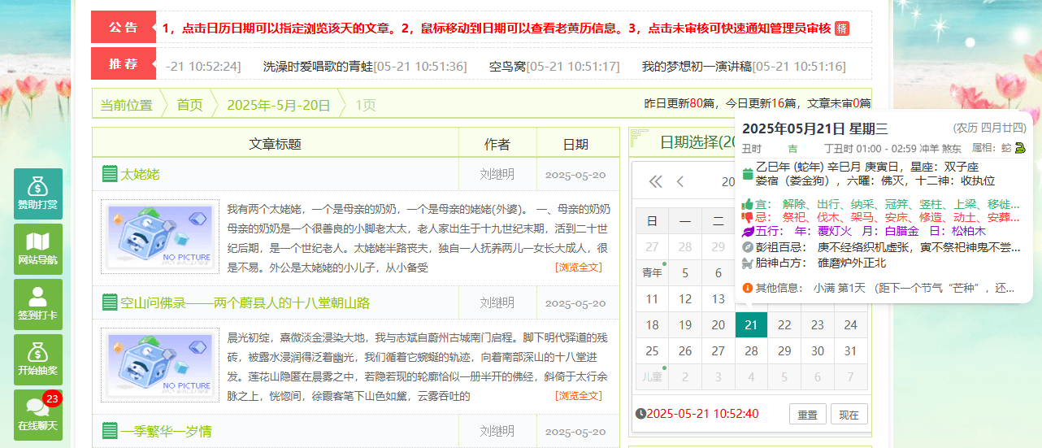Click the 现在 button under the calendar

click(849, 414)
